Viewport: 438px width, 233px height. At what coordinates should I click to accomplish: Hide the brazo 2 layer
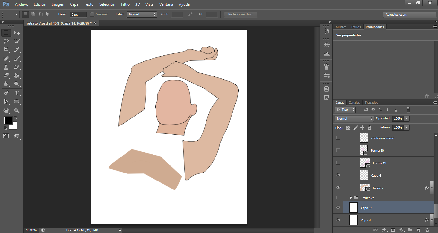pyautogui.click(x=338, y=188)
